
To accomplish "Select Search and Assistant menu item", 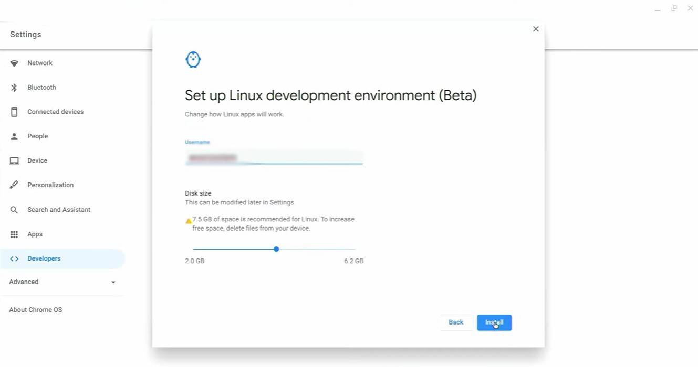I will point(59,210).
